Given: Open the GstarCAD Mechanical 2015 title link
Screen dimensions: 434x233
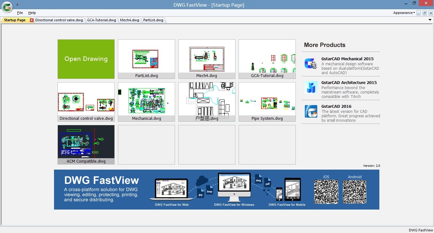Looking at the screenshot, I should tap(347, 59).
